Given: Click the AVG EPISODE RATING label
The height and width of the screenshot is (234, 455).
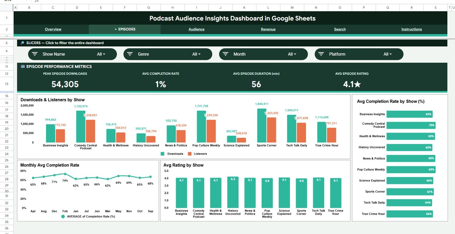Looking at the screenshot, I should [352, 74].
